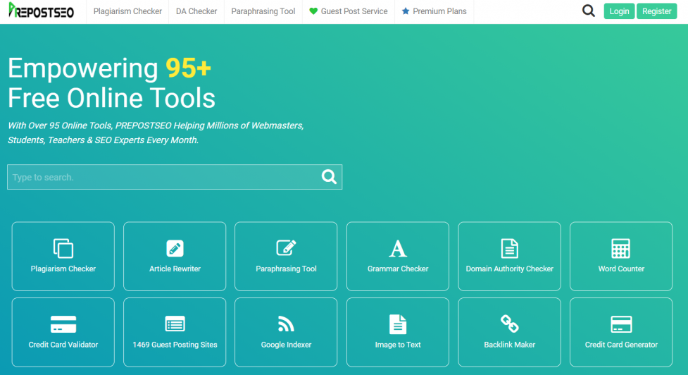Click the search box magnifier icon
Viewport: 688px width, 375px height.
pos(329,177)
